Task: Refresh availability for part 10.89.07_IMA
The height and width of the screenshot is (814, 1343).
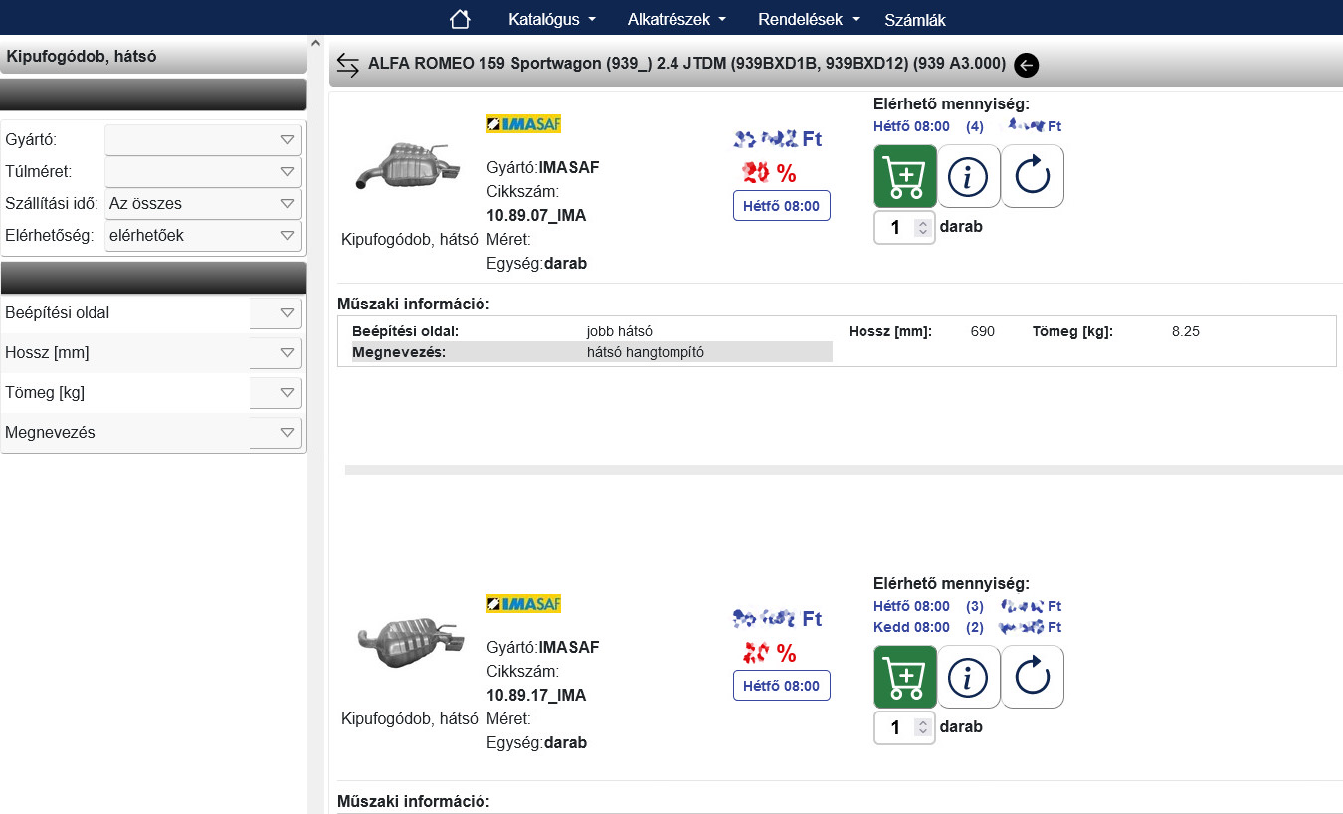Action: (1033, 176)
